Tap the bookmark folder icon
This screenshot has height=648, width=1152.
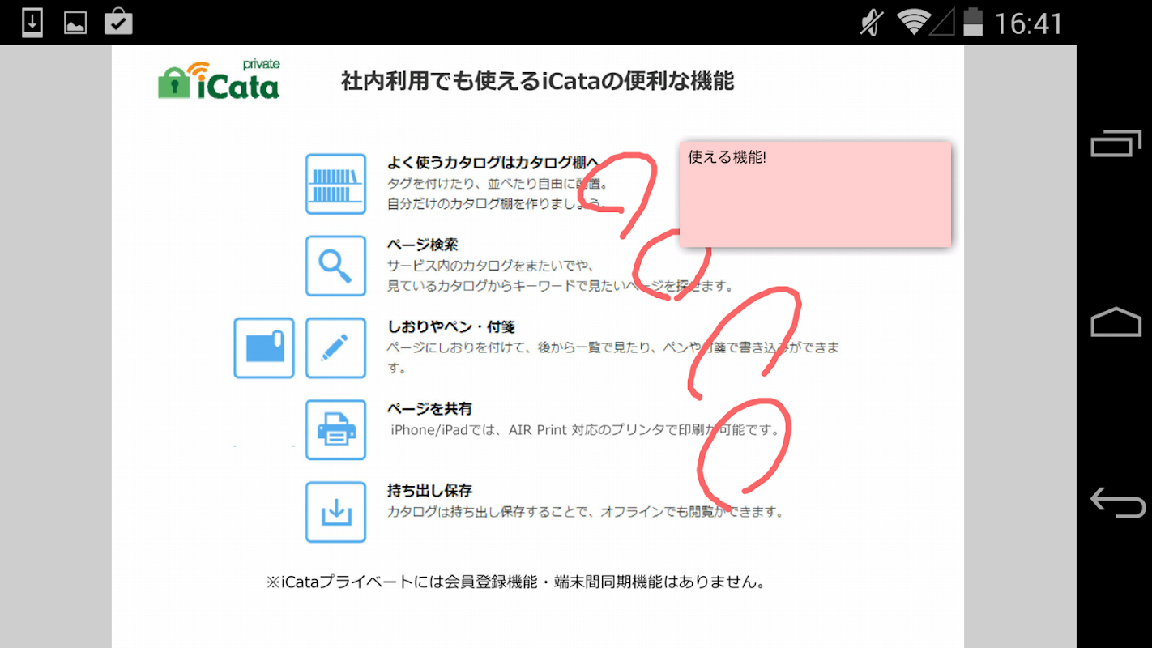(x=264, y=347)
